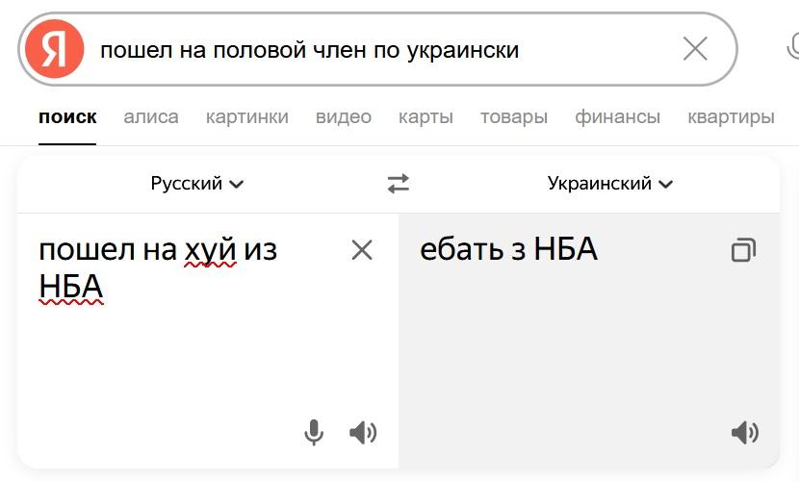The height and width of the screenshot is (482, 799).
Task: Copy the translated Ukrainian text
Action: pyautogui.click(x=743, y=251)
